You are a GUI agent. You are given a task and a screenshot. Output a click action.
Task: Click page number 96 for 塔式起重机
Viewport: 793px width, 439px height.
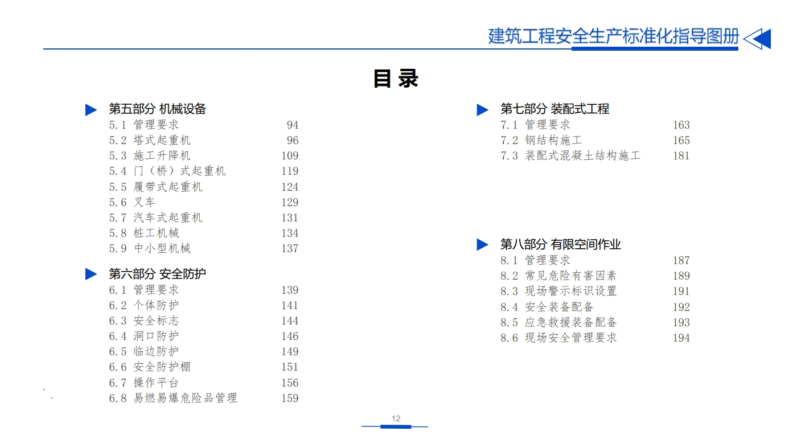tap(293, 141)
